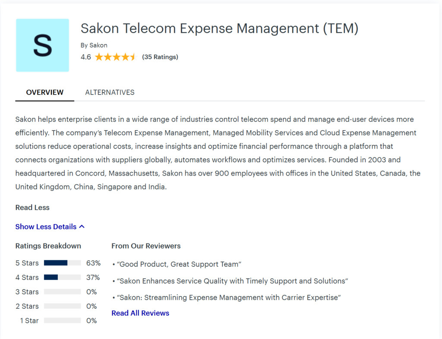Screen dimensions: 442x339
Task: Click the '(35 Ratings)' count text
Action: 160,57
